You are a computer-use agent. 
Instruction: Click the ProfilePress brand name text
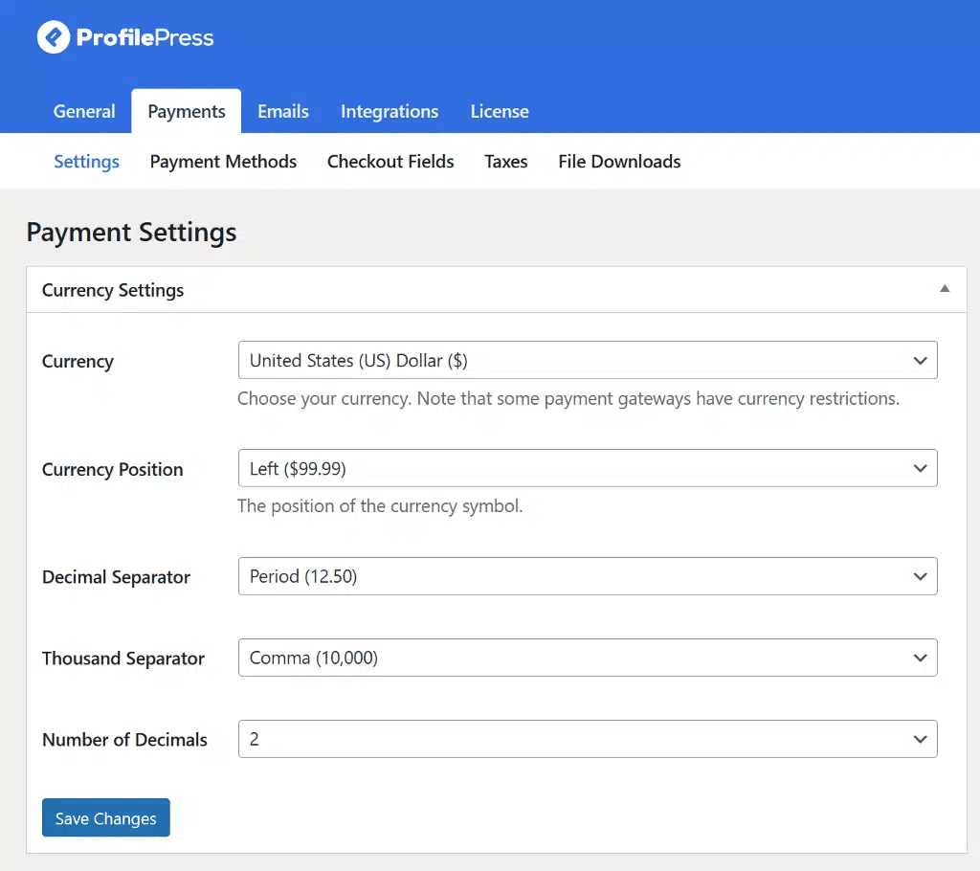click(x=145, y=38)
